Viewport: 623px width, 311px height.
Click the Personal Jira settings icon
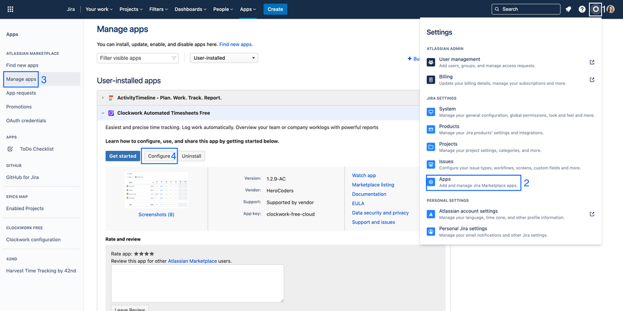[x=431, y=232]
